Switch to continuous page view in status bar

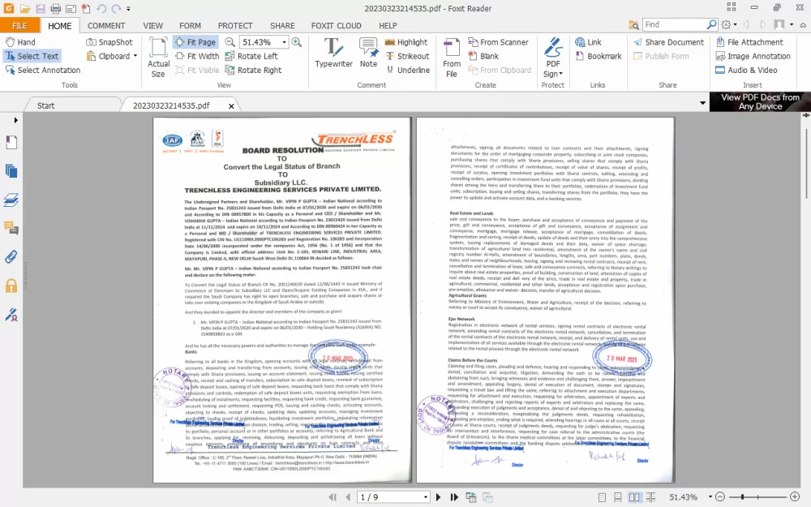[x=617, y=497]
